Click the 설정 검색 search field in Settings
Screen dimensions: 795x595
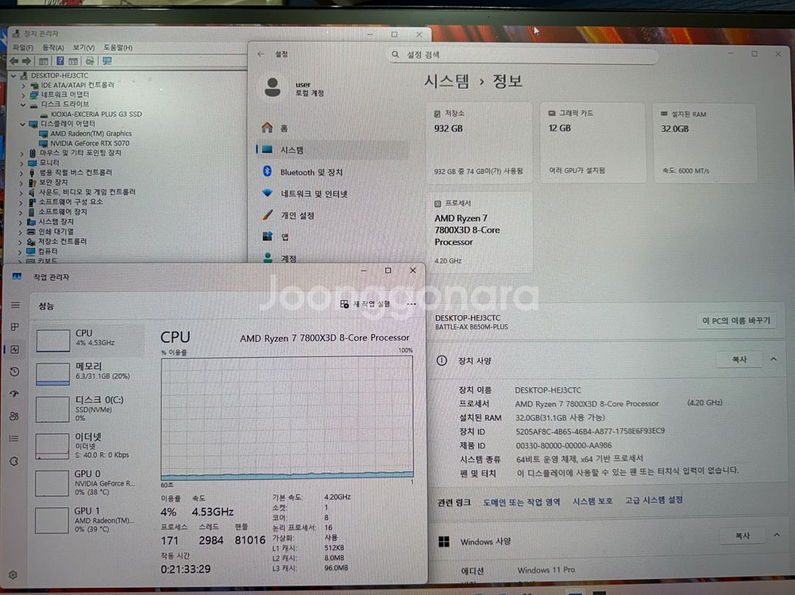click(523, 55)
